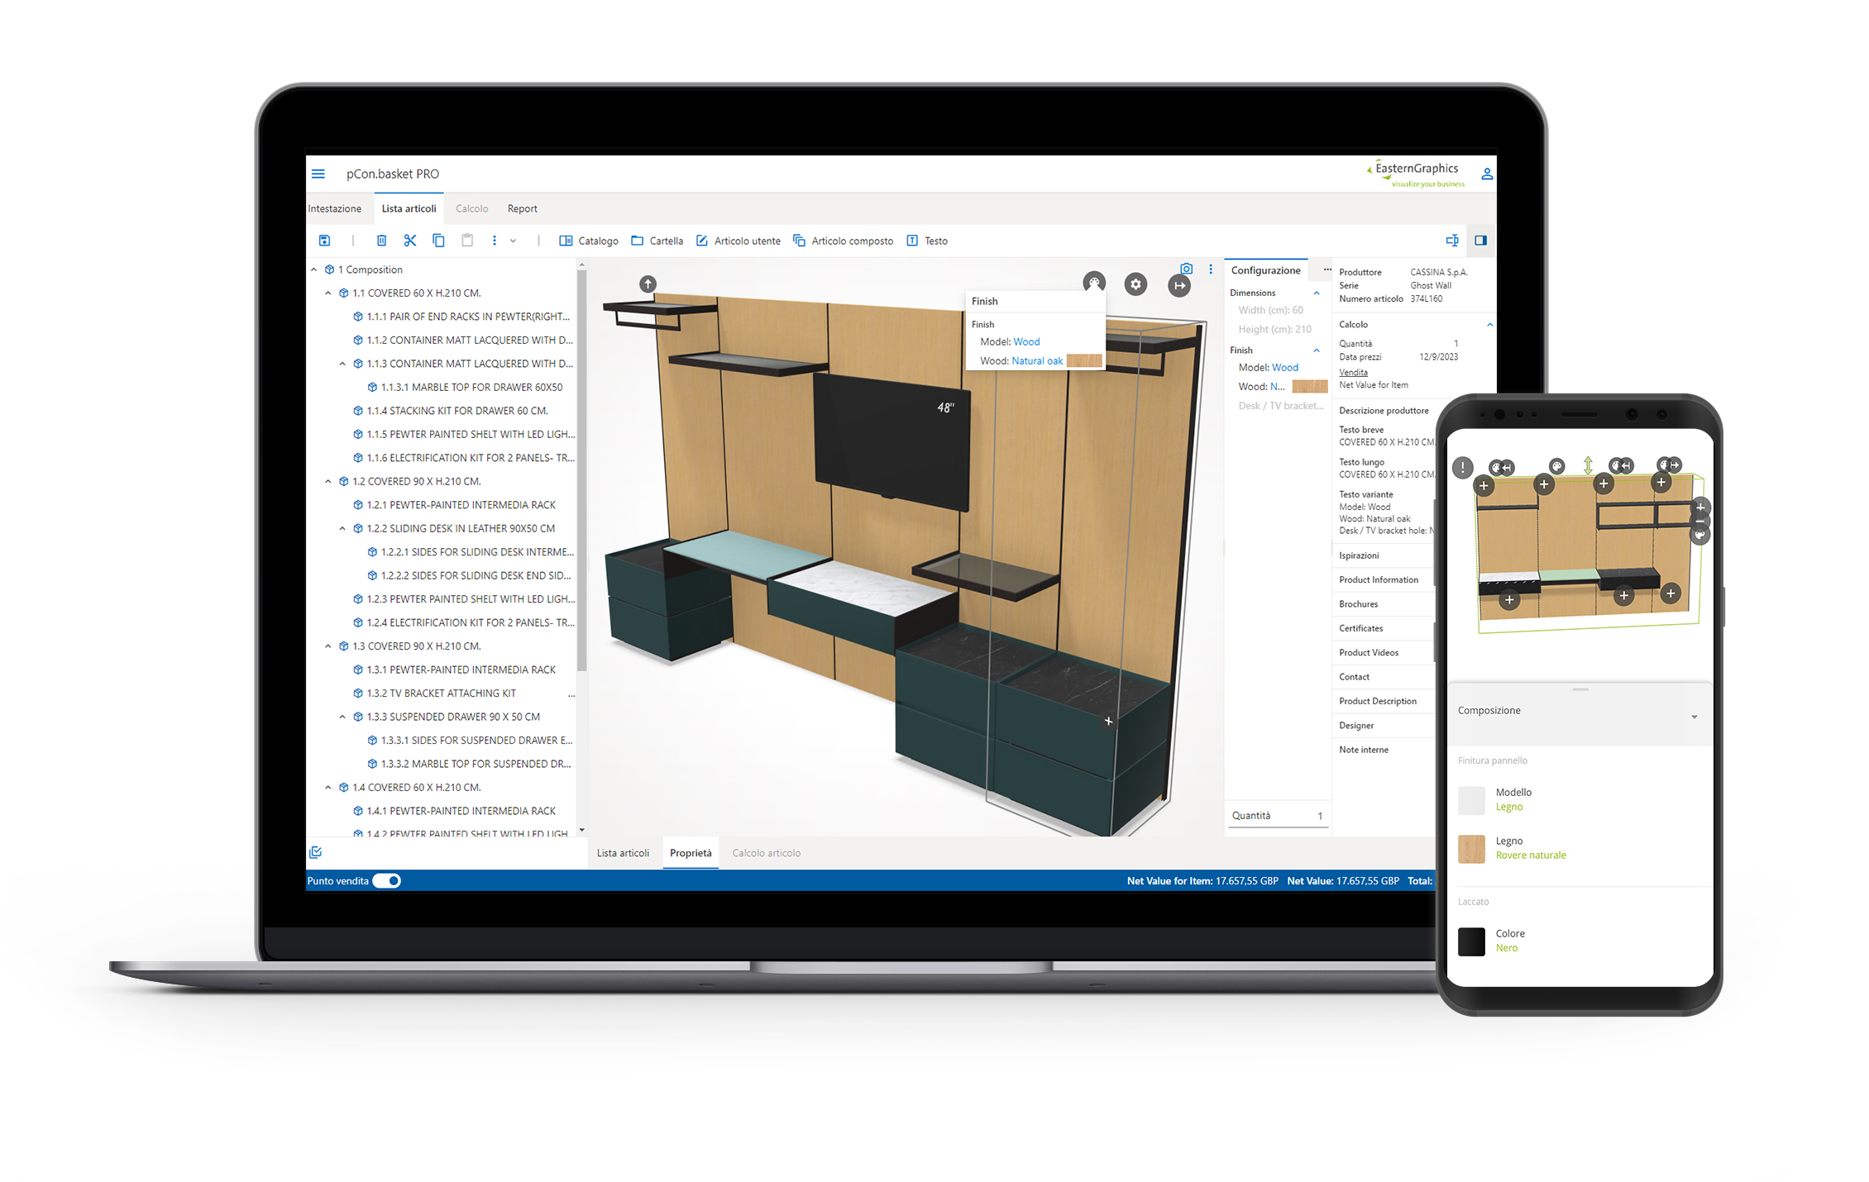1869x1182 pixels.
Task: Collapse 1.3.3 SUSPENDED DRAWER node
Action: (342, 717)
